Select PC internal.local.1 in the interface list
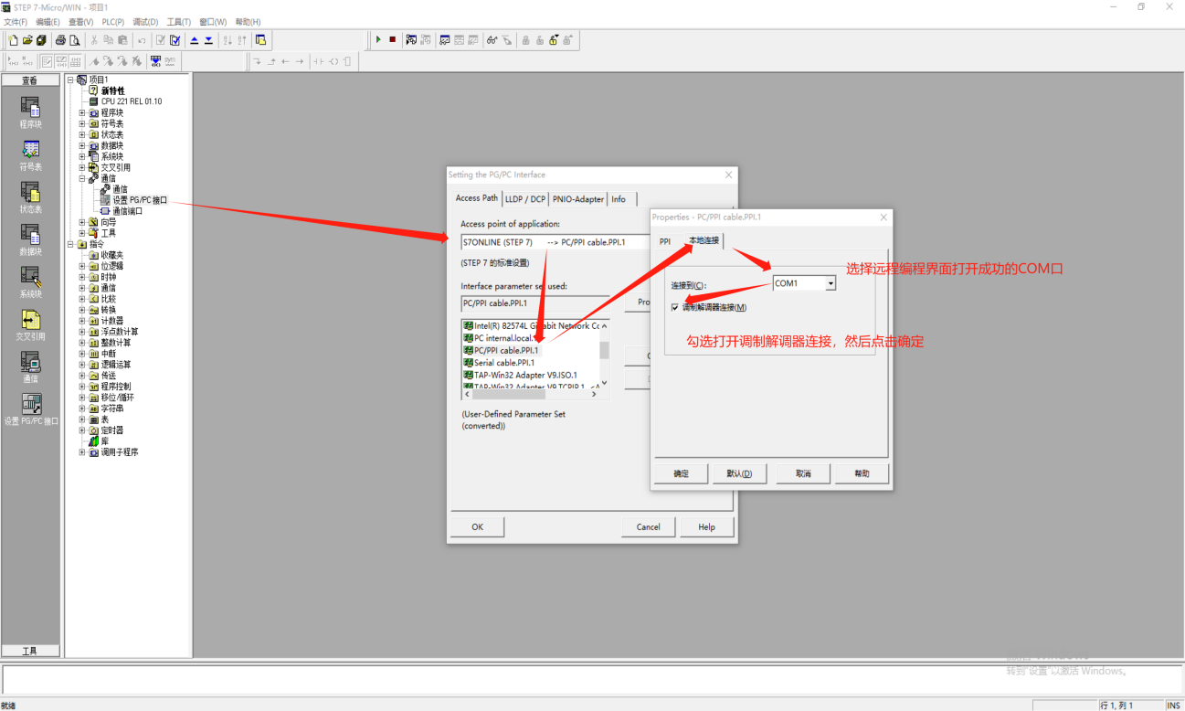 pos(503,338)
